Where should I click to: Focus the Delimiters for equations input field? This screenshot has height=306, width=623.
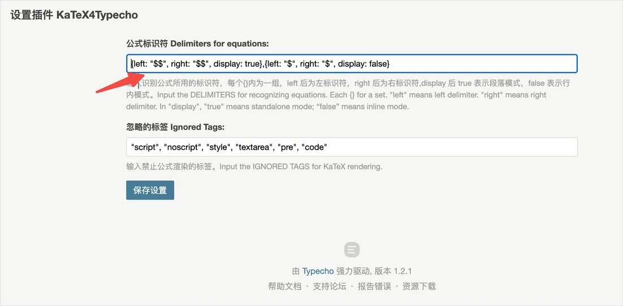352,63
